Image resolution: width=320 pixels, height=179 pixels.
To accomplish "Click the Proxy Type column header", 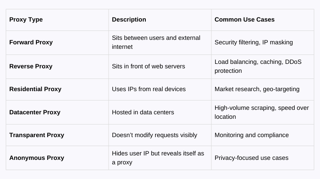I will click(x=57, y=20).
